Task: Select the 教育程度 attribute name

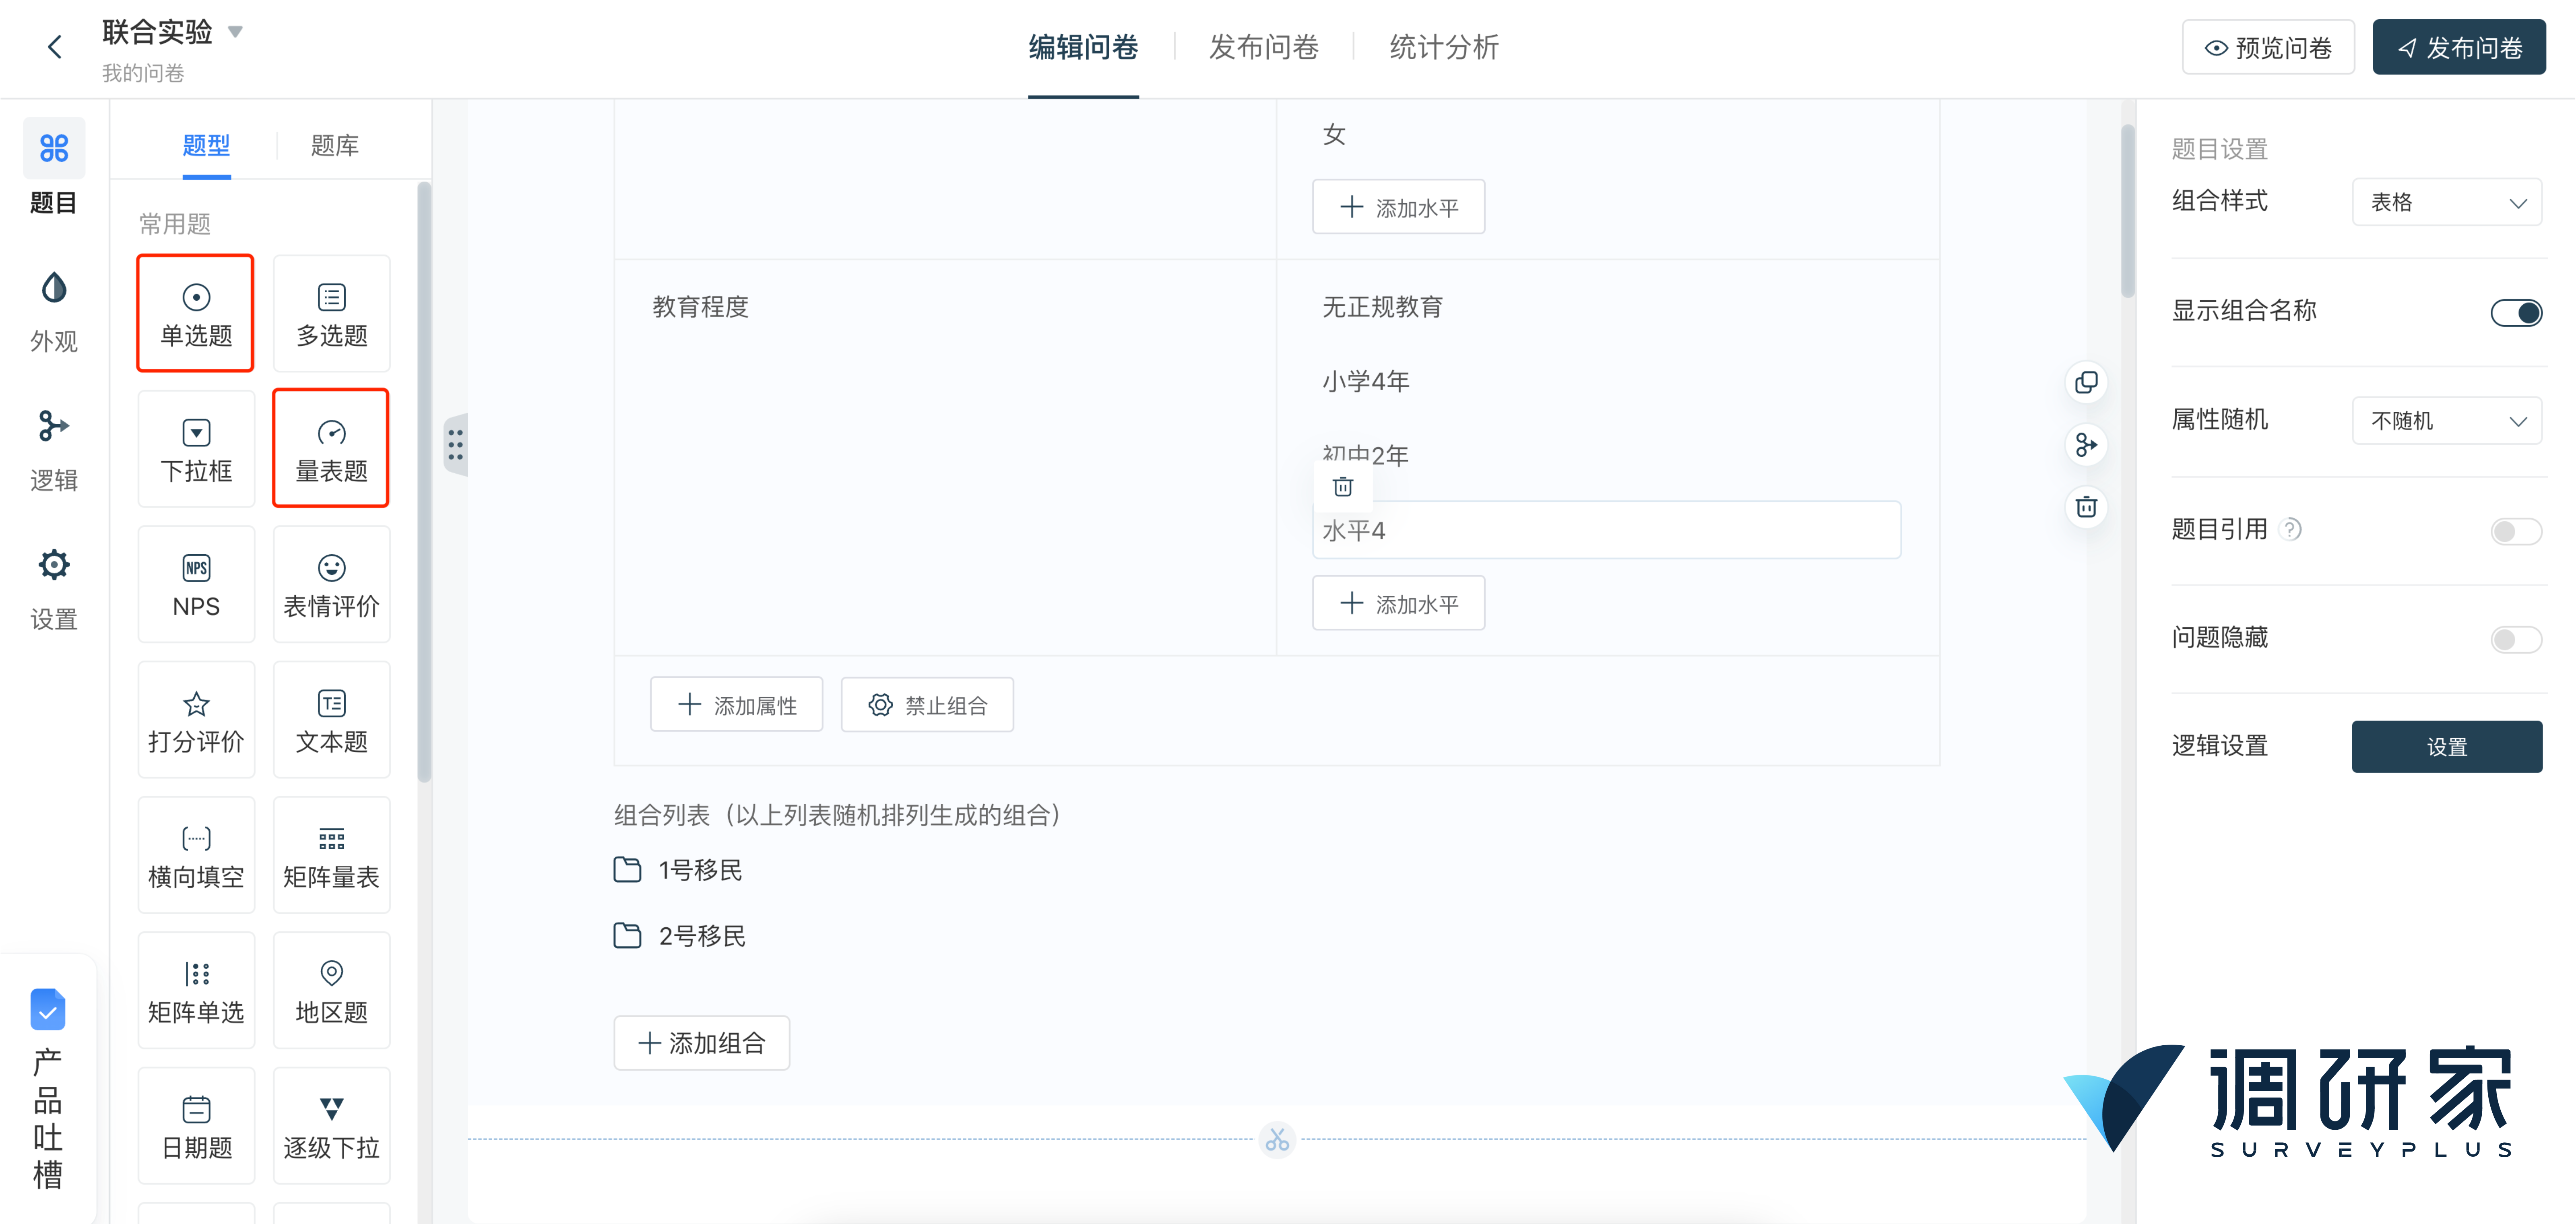Action: pyautogui.click(x=700, y=307)
